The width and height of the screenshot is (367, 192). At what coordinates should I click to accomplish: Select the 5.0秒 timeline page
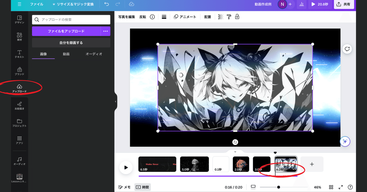[x=195, y=164]
